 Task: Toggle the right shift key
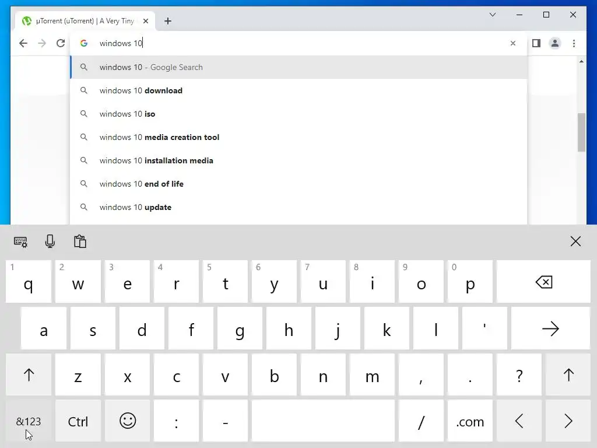coord(568,375)
